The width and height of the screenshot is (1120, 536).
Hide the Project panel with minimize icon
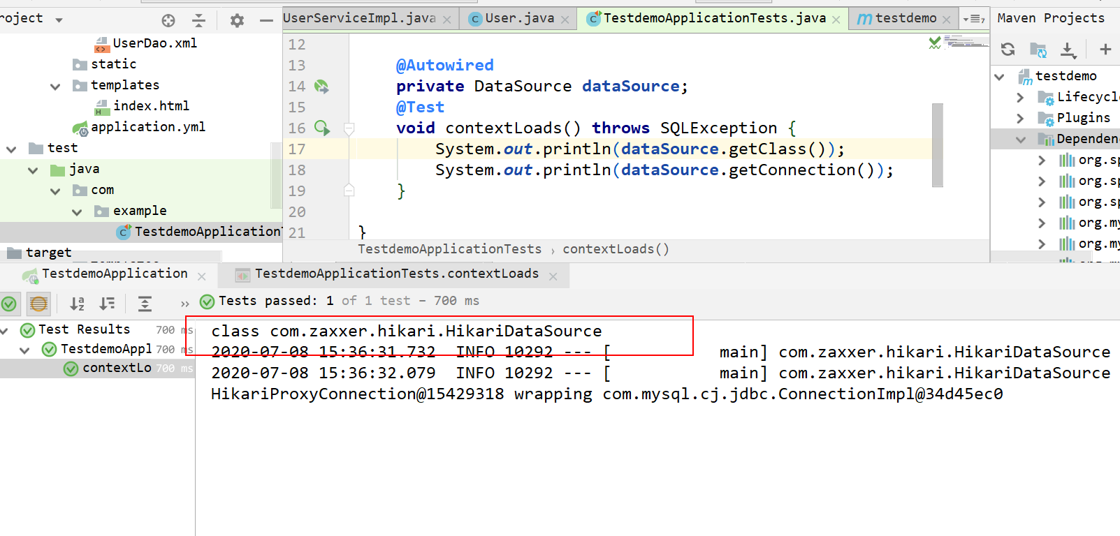266,21
